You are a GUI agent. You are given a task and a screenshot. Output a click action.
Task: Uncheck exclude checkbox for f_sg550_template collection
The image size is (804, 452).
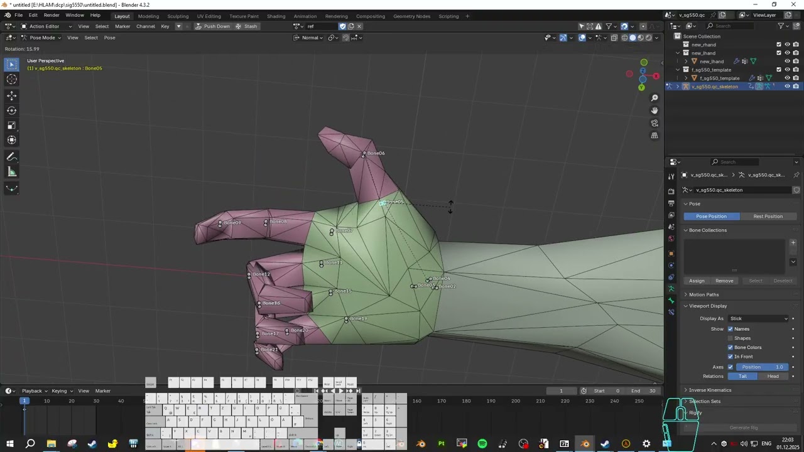tap(779, 70)
